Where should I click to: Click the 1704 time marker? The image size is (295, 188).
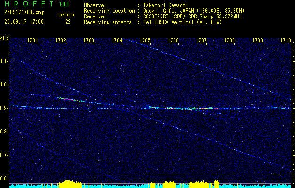[x=117, y=40]
